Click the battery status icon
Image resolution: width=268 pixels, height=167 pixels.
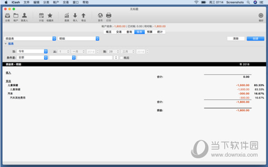point(203,2)
